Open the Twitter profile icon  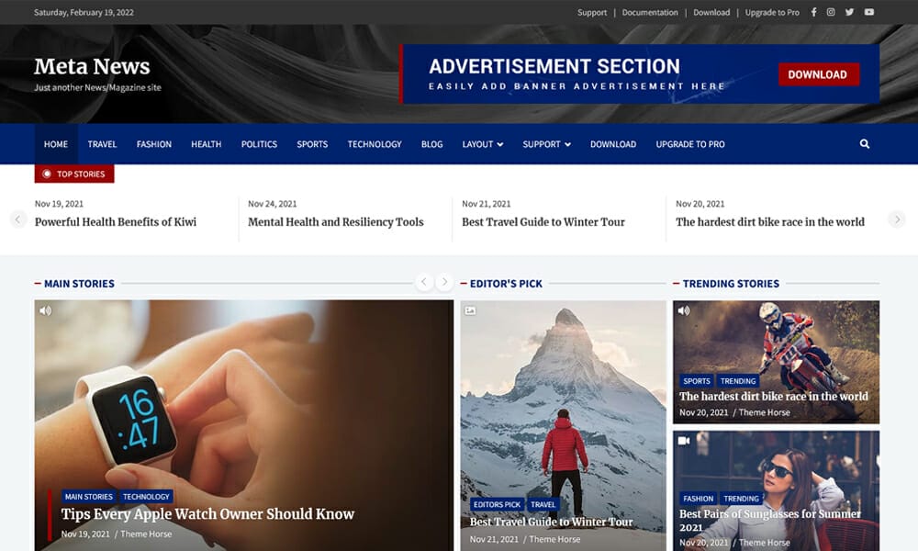pos(849,12)
